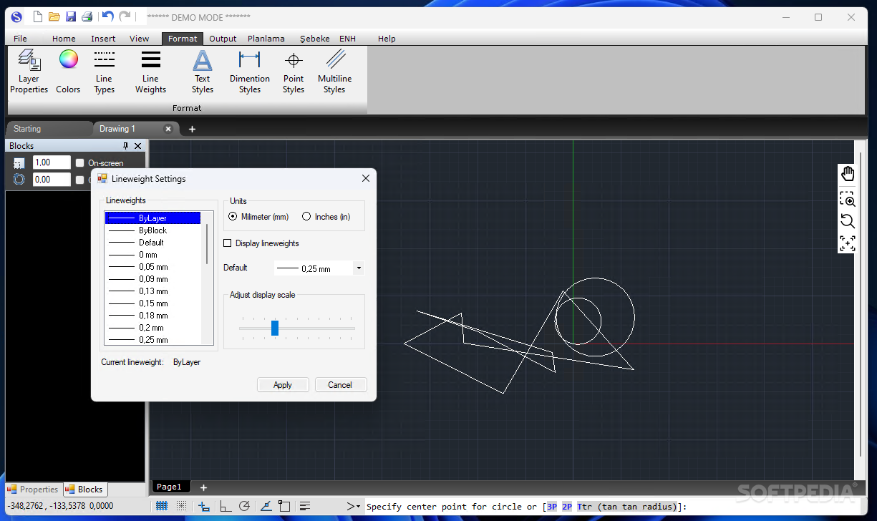Image resolution: width=877 pixels, height=521 pixels.
Task: Open Layer Properties
Action: tap(29, 72)
